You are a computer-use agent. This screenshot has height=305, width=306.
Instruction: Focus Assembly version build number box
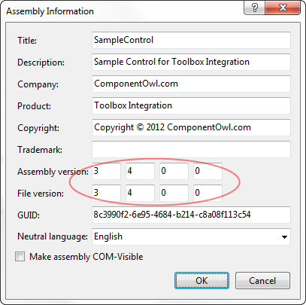tap(174, 171)
